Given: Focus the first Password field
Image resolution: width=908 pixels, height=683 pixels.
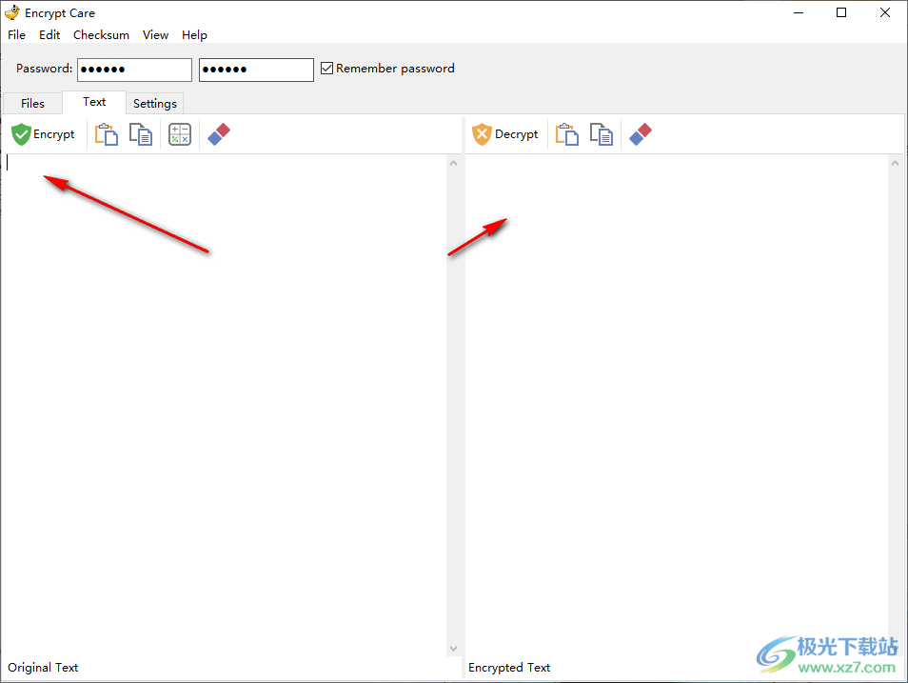Looking at the screenshot, I should [134, 70].
